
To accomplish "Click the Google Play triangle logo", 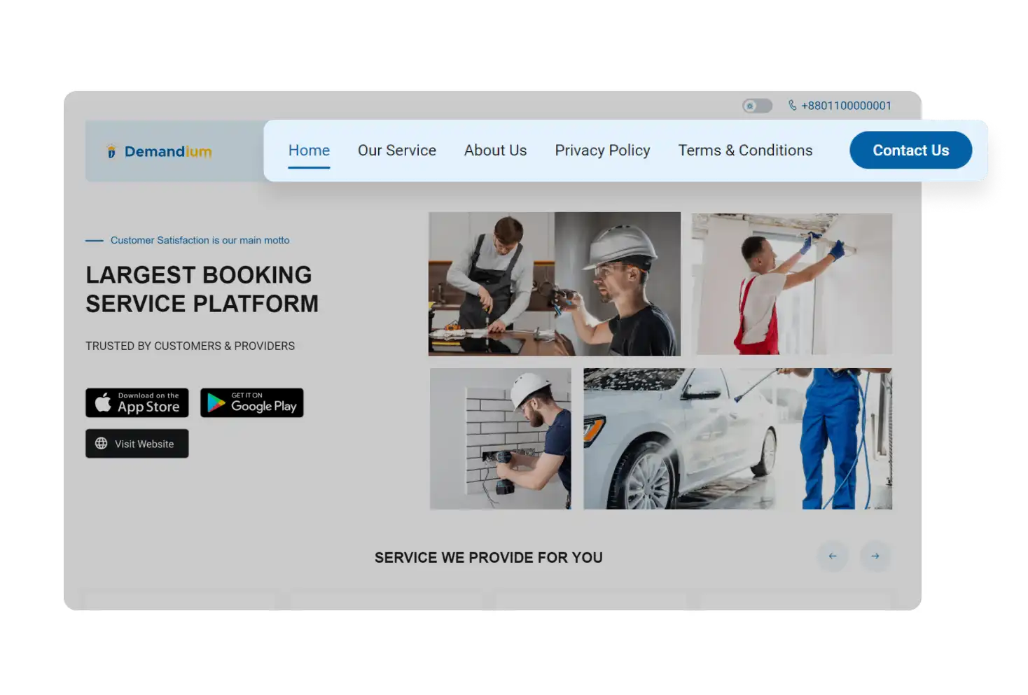I will (x=216, y=403).
